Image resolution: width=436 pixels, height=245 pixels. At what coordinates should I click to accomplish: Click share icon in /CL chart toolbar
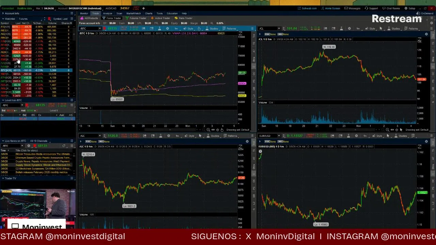coord(325,29)
